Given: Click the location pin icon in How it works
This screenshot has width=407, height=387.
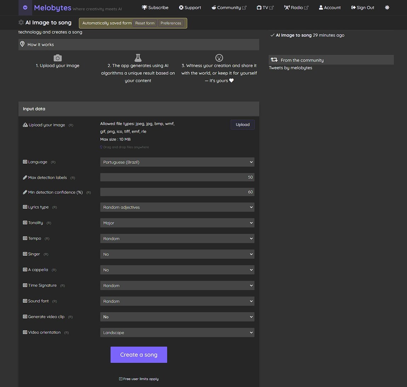Looking at the screenshot, I should pos(22,44).
